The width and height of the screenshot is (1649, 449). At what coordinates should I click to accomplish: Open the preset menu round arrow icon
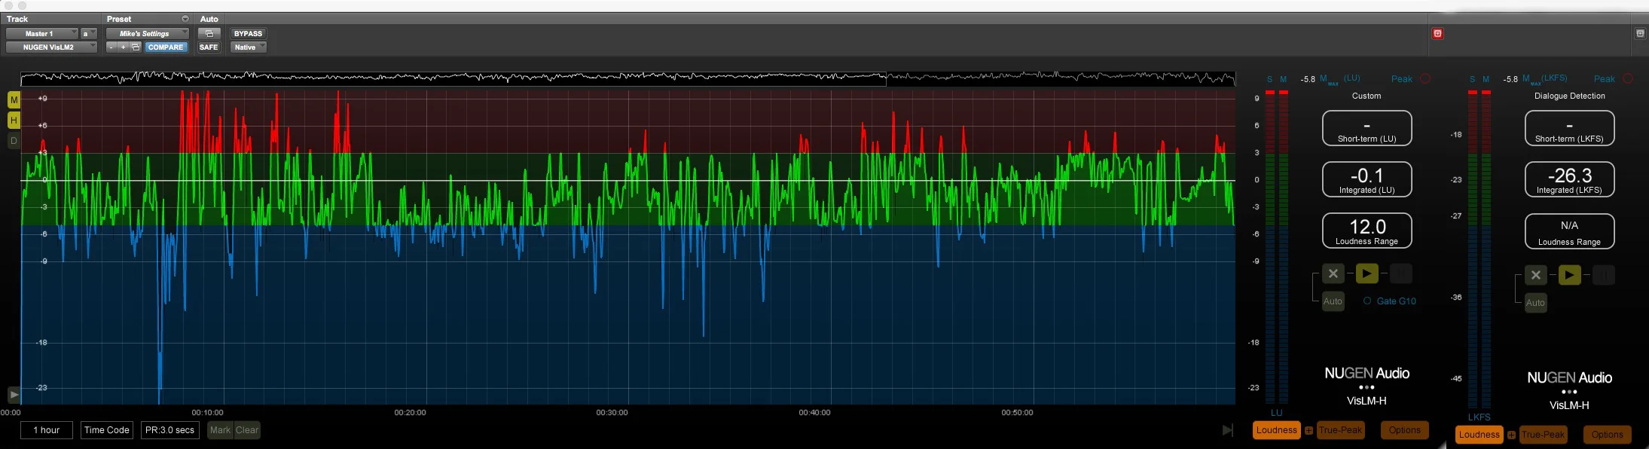[185, 19]
